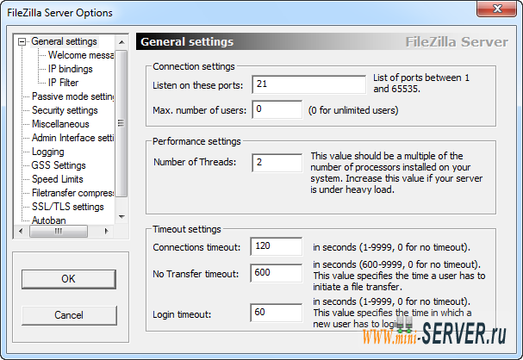This screenshot has height=360, width=523.
Task: Collapse the General settings tree node
Action: tap(22, 41)
